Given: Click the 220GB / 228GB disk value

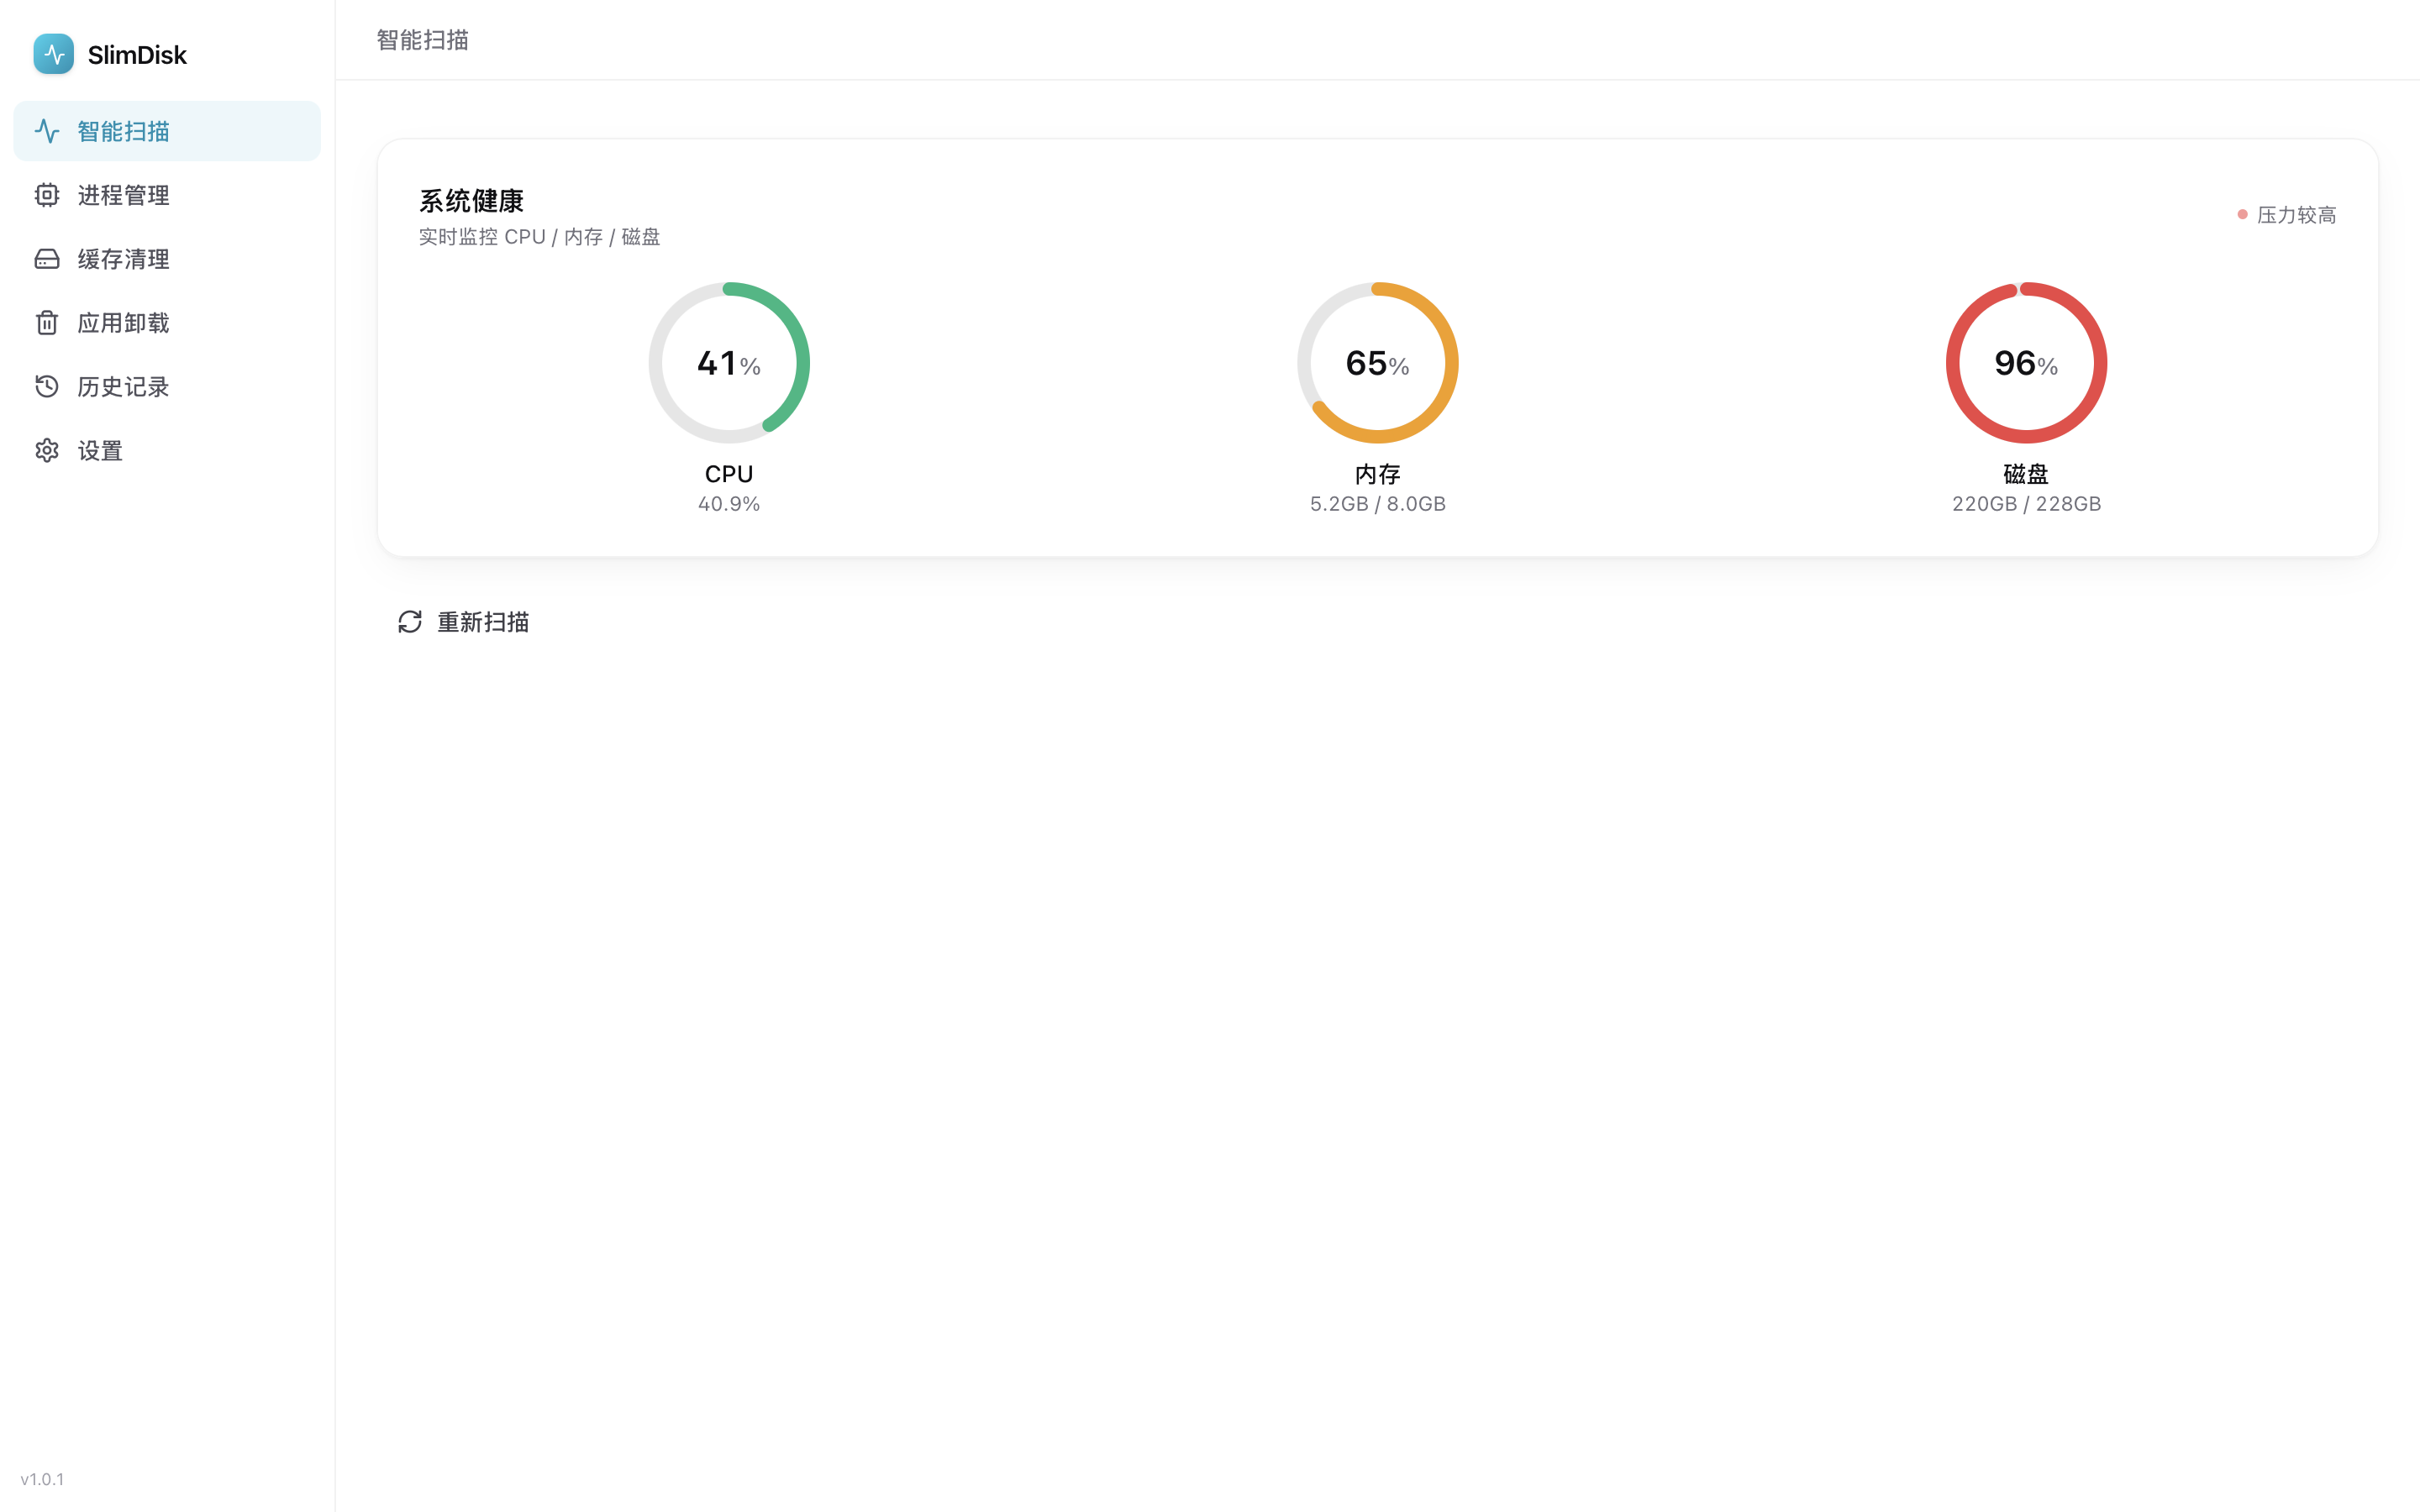Looking at the screenshot, I should (x=2027, y=504).
